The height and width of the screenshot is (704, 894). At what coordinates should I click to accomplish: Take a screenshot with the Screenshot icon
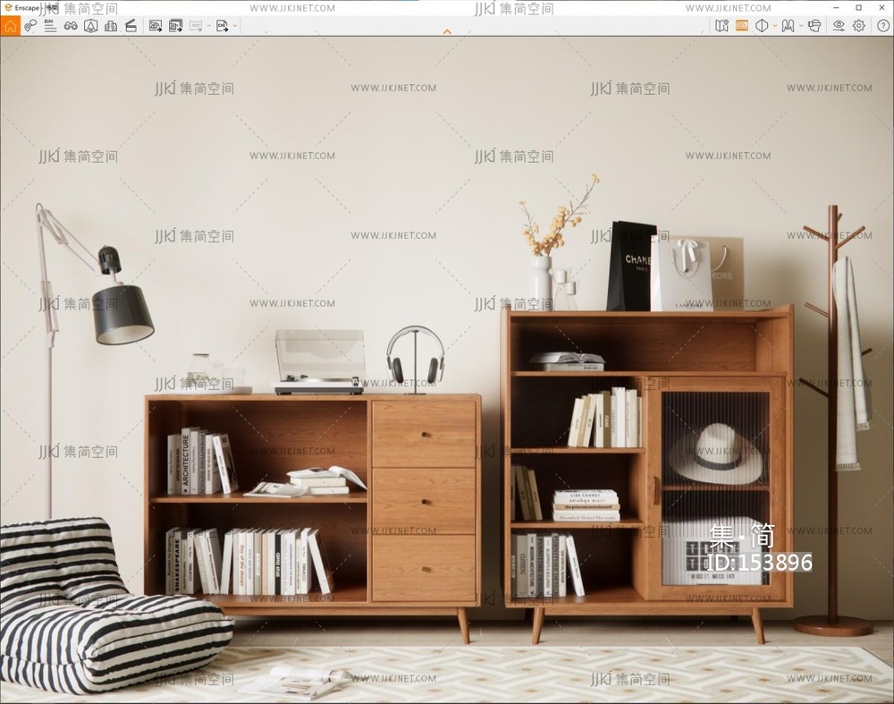(156, 26)
